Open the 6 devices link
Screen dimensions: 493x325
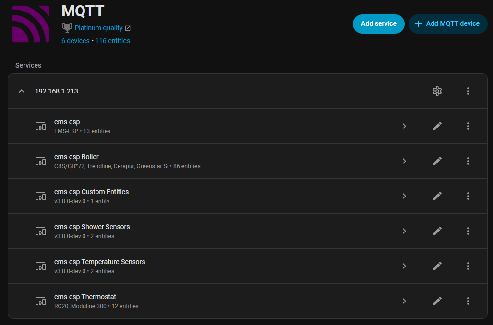click(x=75, y=41)
